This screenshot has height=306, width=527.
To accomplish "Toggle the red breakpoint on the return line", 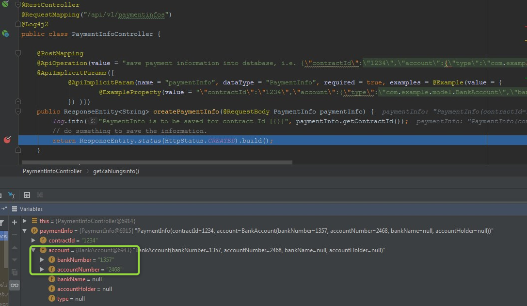I will (7, 139).
